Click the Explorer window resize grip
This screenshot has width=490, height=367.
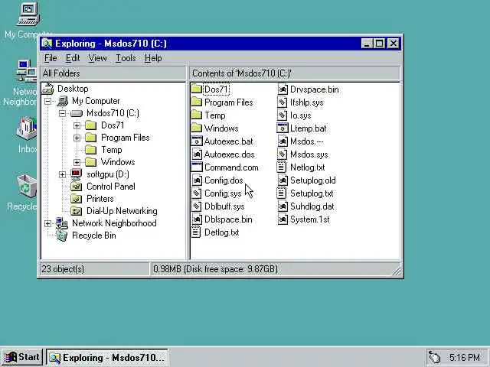pos(397,271)
